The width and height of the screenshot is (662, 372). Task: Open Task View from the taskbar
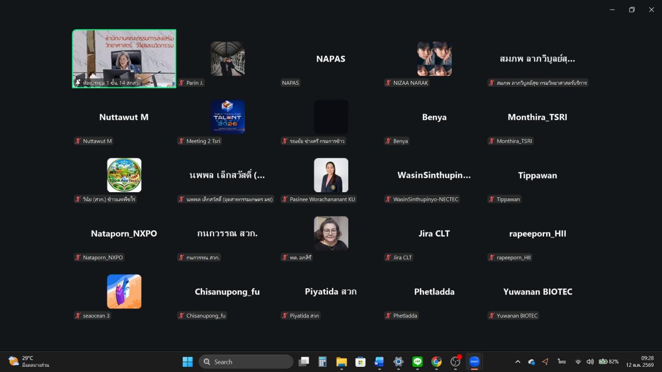(304, 362)
